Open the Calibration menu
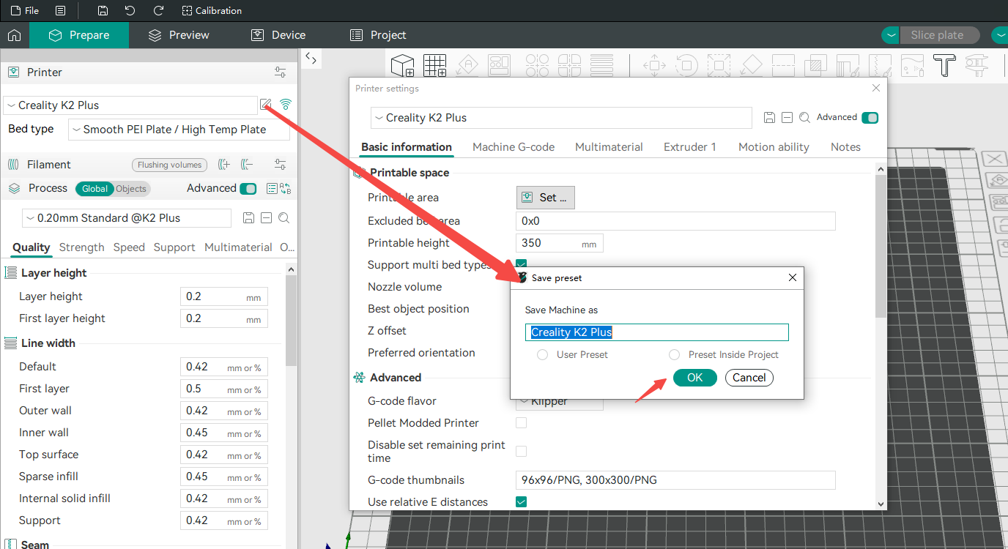 [212, 11]
